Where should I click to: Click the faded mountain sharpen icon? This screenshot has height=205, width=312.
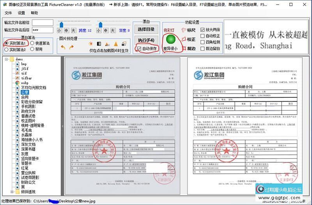(107, 44)
